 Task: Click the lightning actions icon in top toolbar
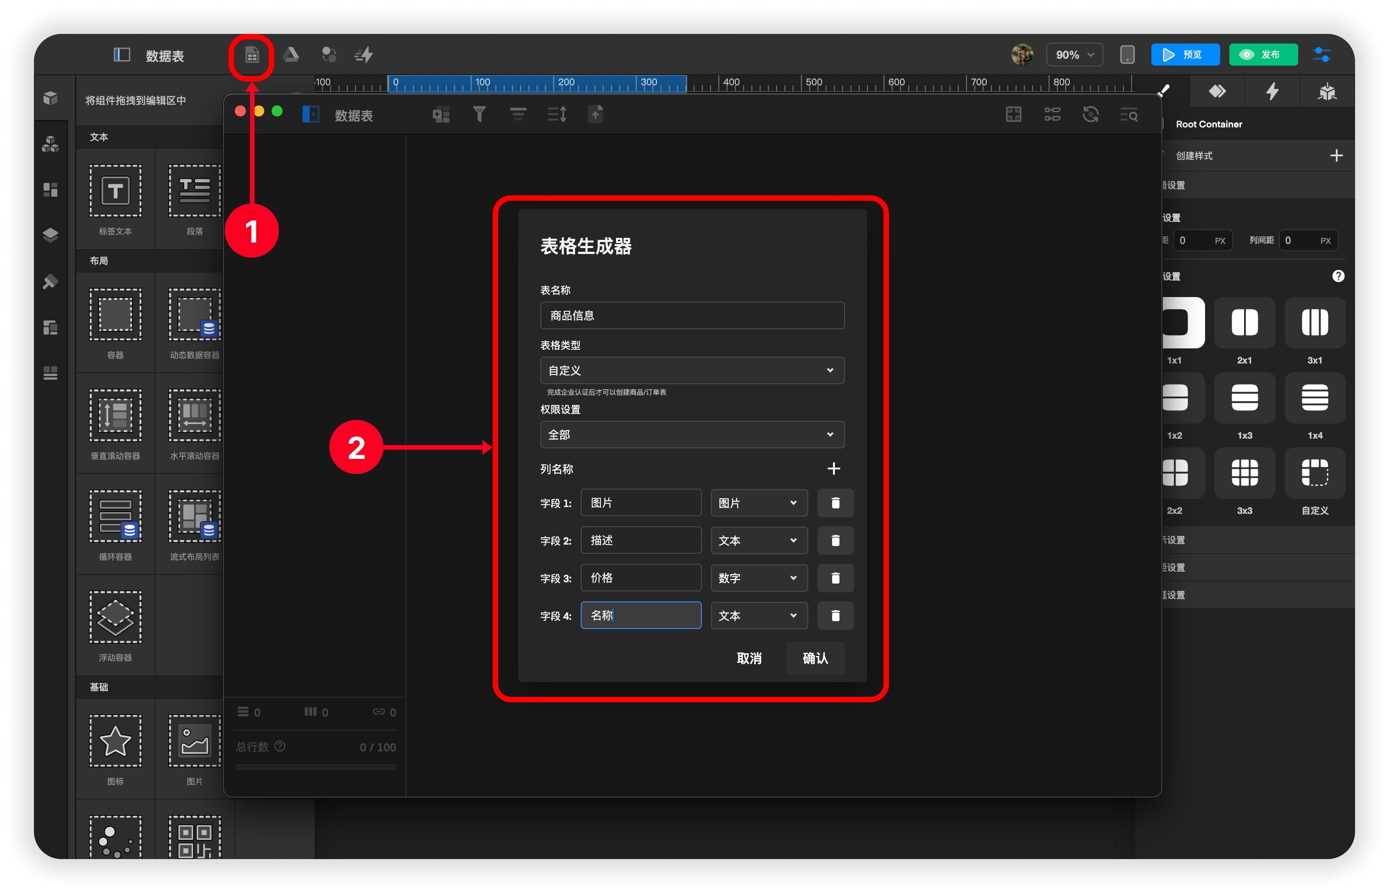tap(364, 55)
